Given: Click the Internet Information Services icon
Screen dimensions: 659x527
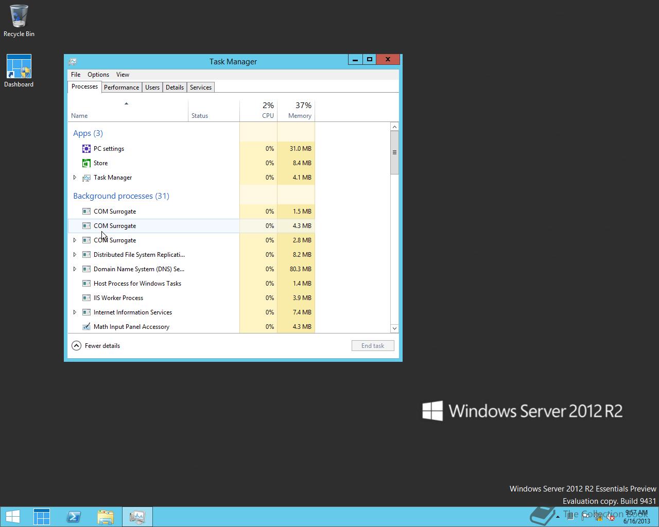Looking at the screenshot, I should tap(86, 312).
